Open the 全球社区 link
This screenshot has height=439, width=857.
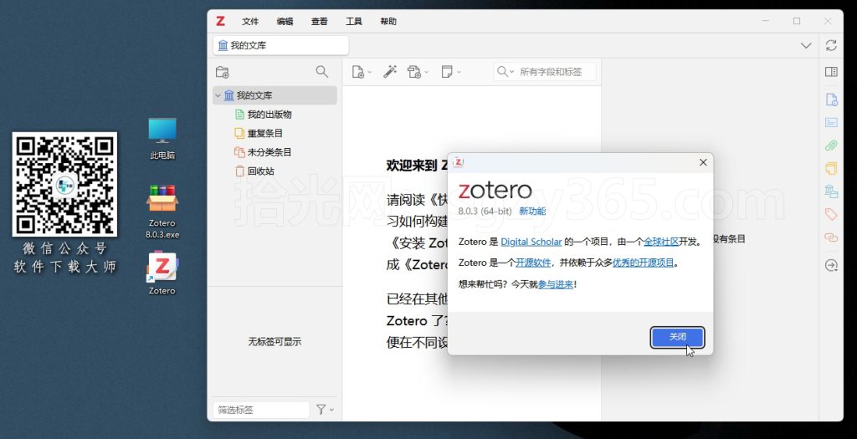tap(661, 242)
